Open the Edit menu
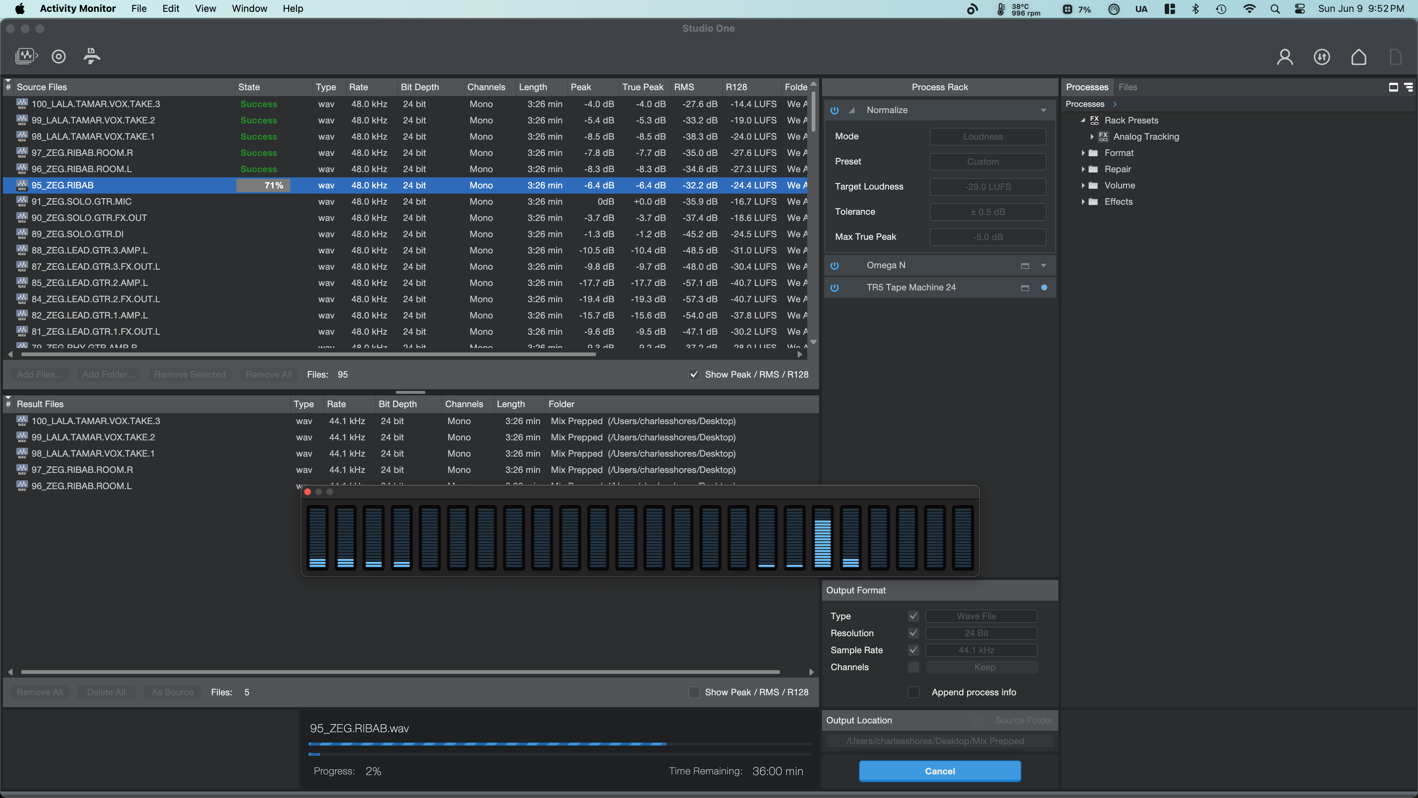This screenshot has width=1418, height=798. coord(171,8)
